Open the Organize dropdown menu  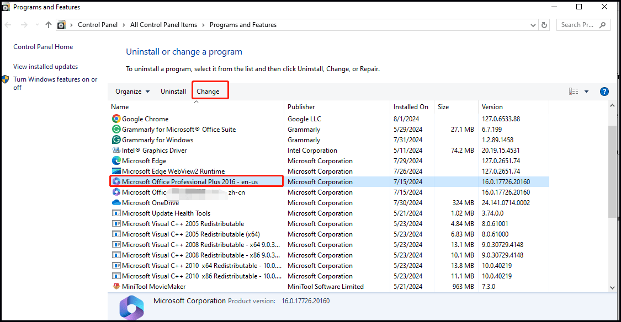[x=132, y=91]
